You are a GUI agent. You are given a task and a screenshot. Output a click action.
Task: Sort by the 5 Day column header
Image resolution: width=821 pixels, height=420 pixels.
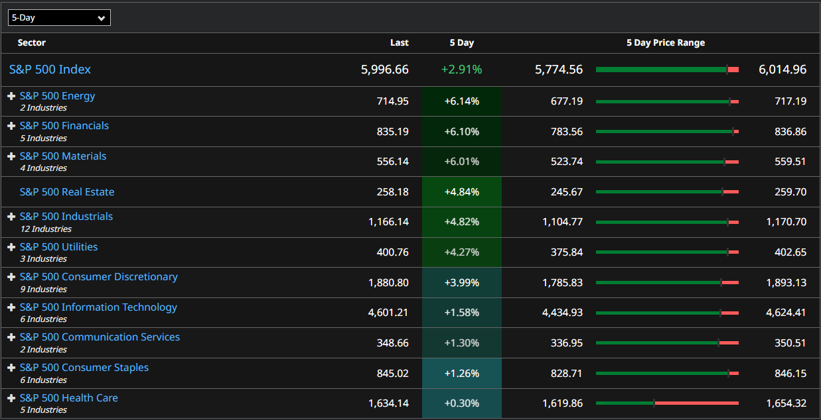point(461,43)
